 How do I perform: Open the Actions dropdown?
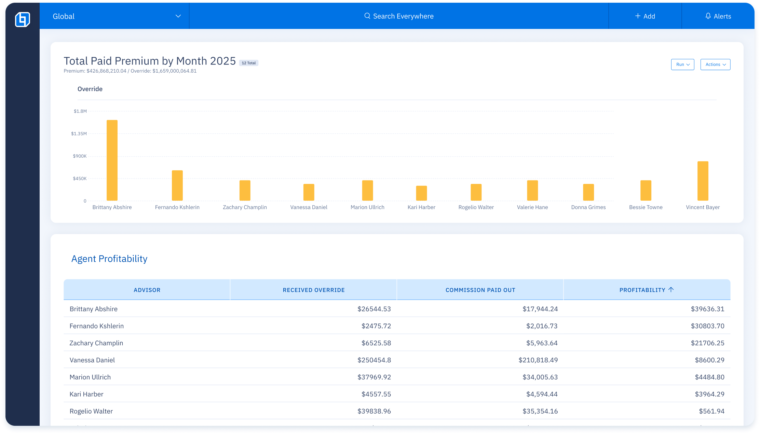715,64
